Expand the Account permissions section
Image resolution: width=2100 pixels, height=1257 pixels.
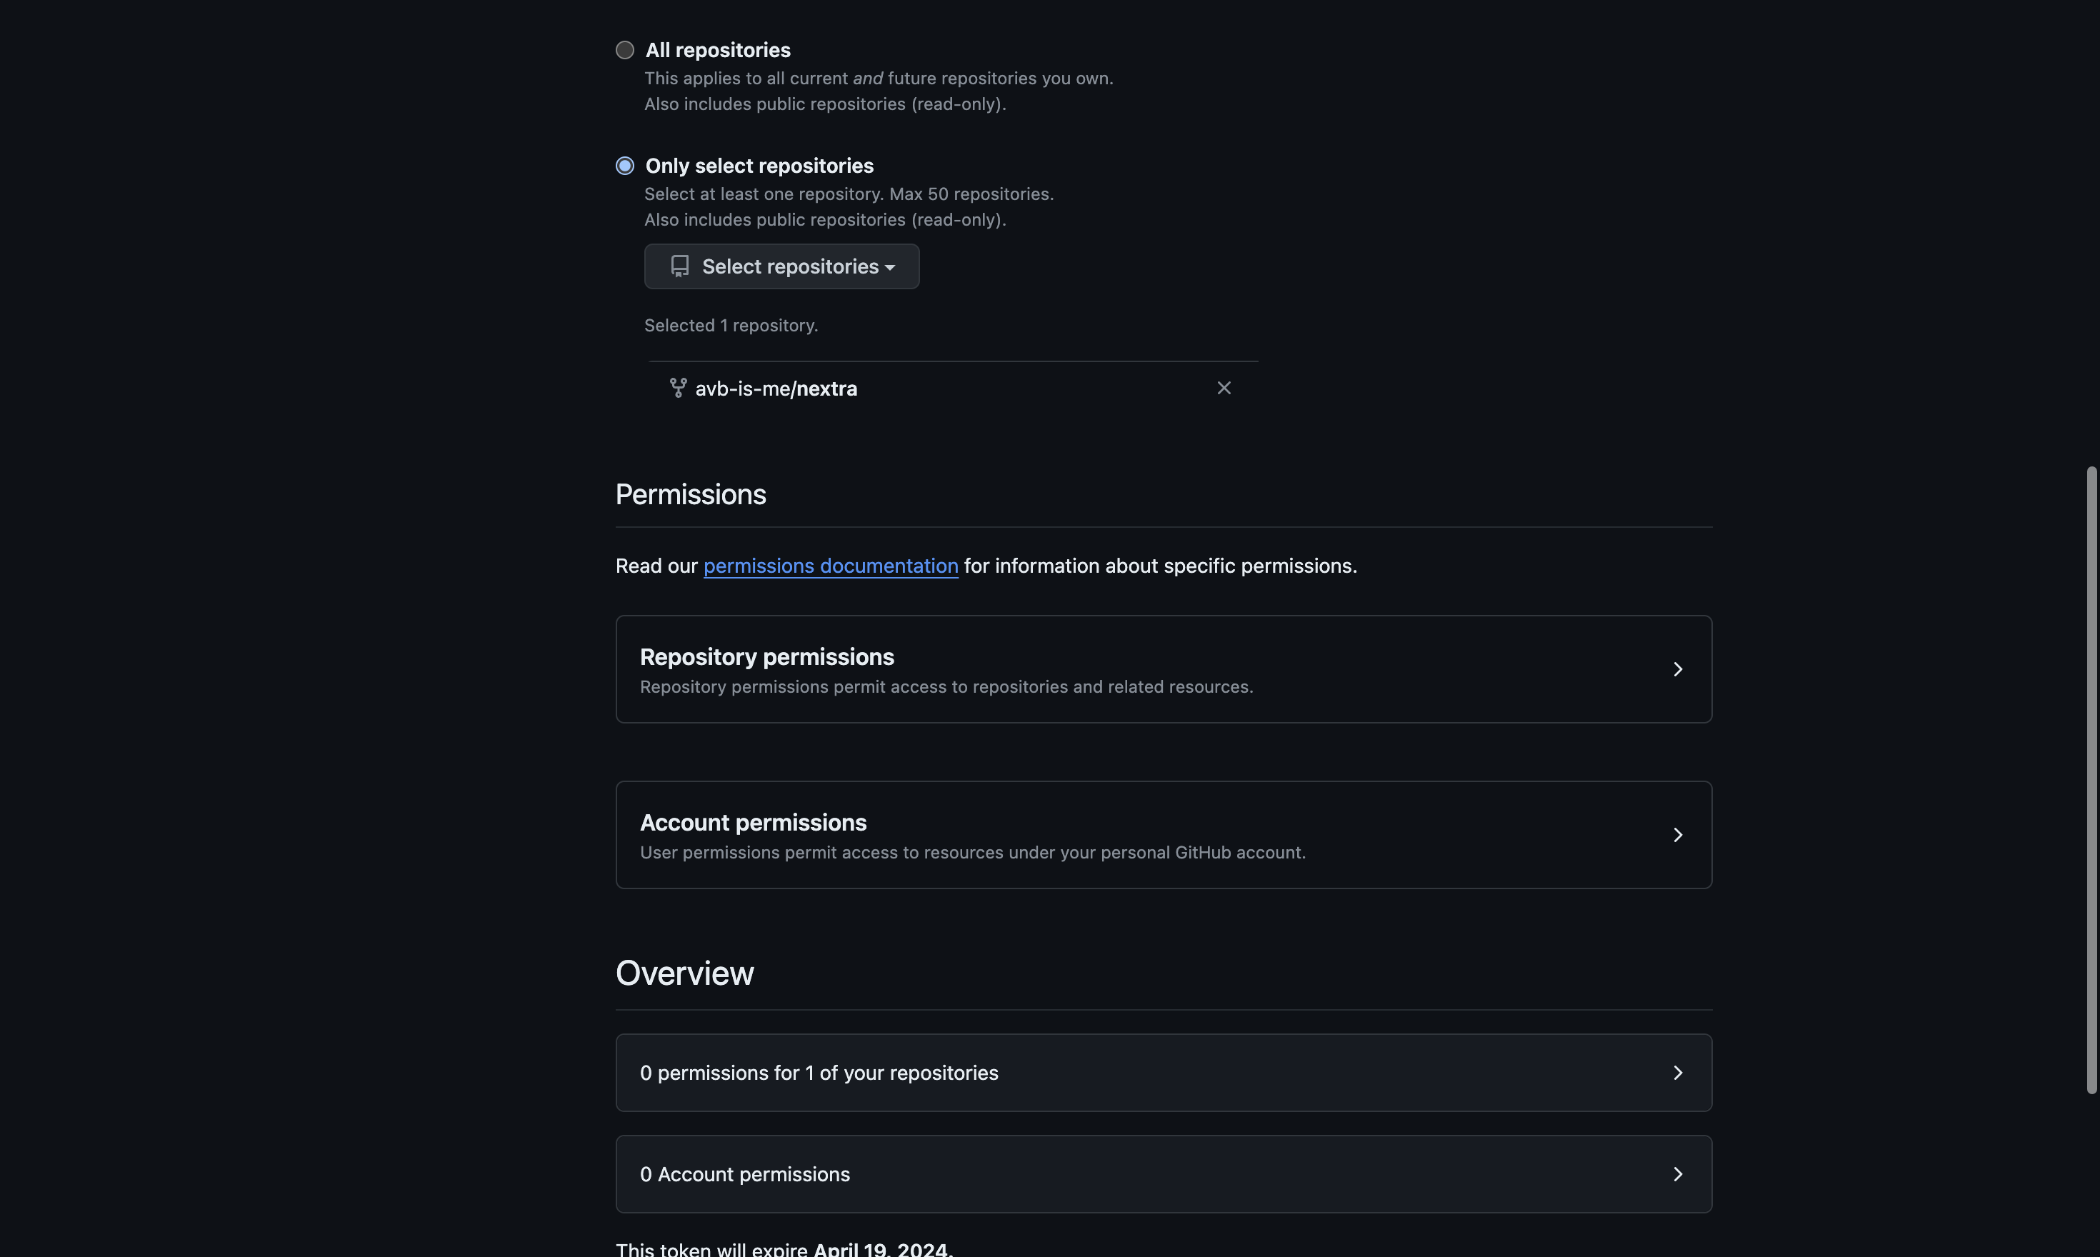pyautogui.click(x=1163, y=834)
